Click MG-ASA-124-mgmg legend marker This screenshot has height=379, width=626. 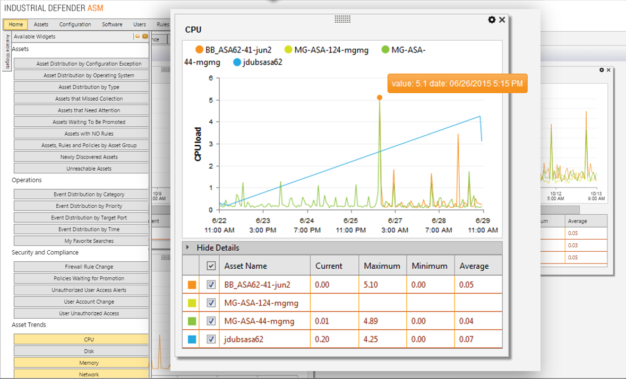coord(288,50)
